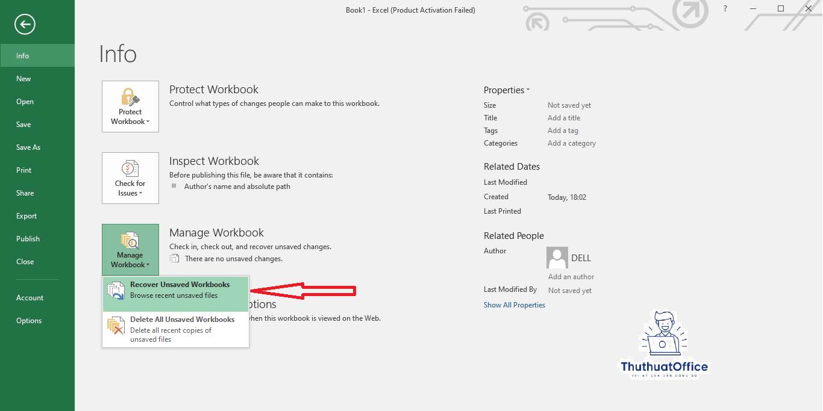Go to the New tab
The height and width of the screenshot is (411, 823).
[x=37, y=78]
